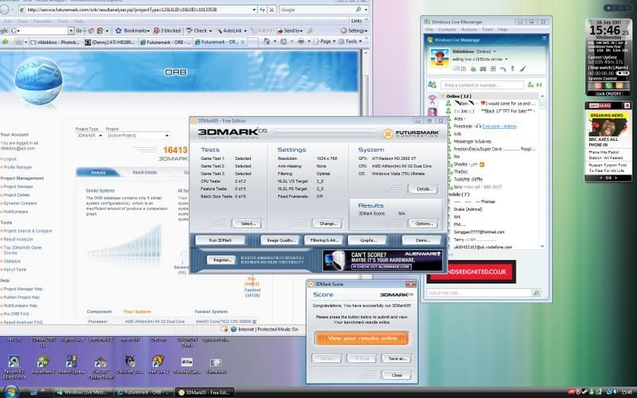Click View your results online button
This screenshot has width=637, height=398.
[x=361, y=338]
